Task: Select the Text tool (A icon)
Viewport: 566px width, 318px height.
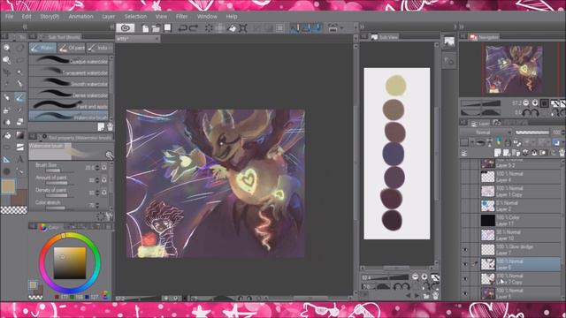Action: pos(19,159)
